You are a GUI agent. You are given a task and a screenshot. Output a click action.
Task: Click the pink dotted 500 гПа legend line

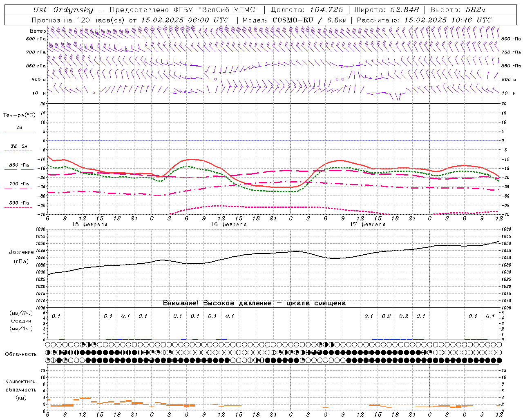point(18,207)
